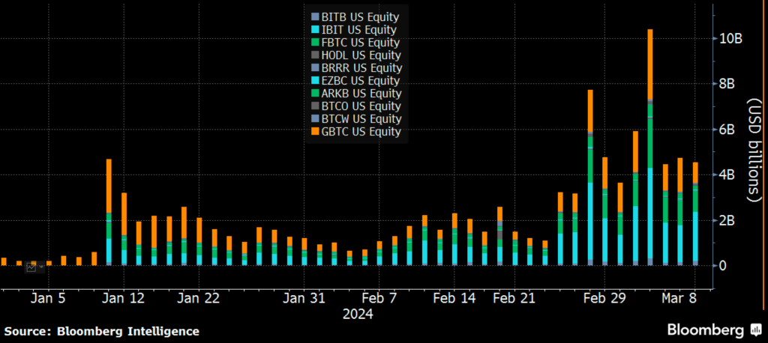This screenshot has height=343, width=768.
Task: Select the BRRR US Equity legend label
Action: click(x=361, y=68)
